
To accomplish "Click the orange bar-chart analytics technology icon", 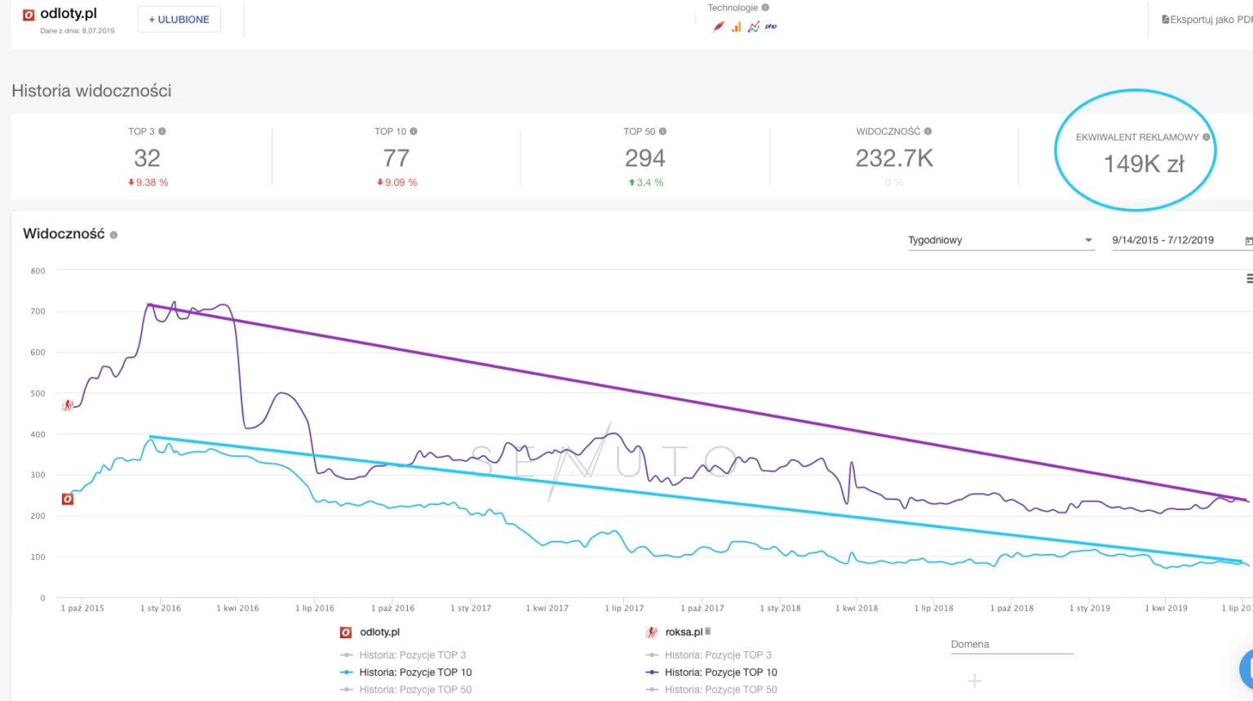I will [x=737, y=27].
